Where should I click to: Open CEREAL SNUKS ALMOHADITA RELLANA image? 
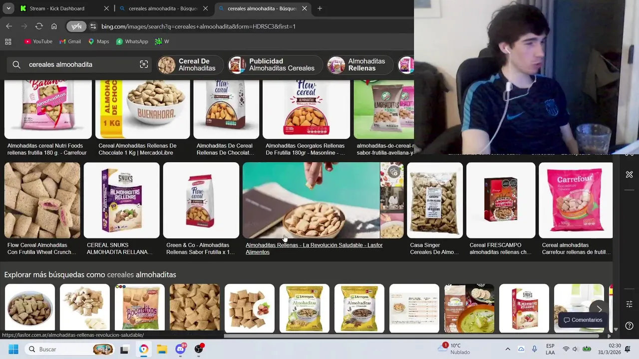coord(121,200)
